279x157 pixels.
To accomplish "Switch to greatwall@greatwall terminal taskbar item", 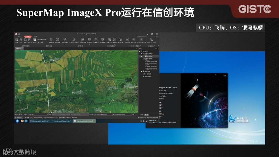I will (62, 121).
